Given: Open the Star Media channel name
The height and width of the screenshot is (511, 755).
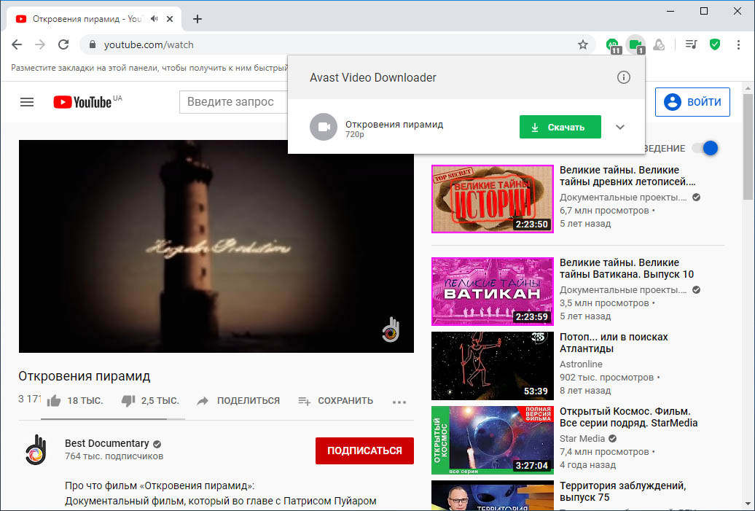Looking at the screenshot, I should click(582, 438).
